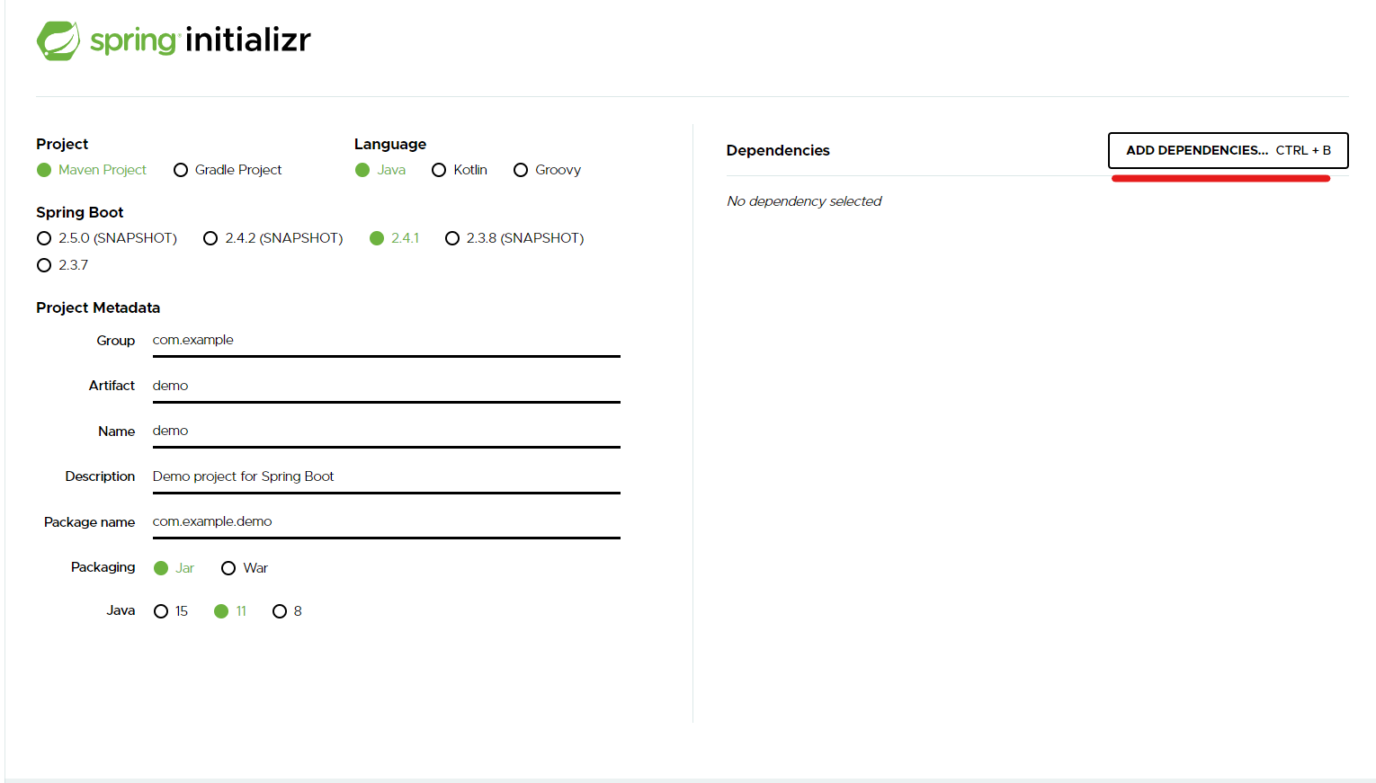Edit the Description field text
The image size is (1376, 783).
click(x=387, y=477)
